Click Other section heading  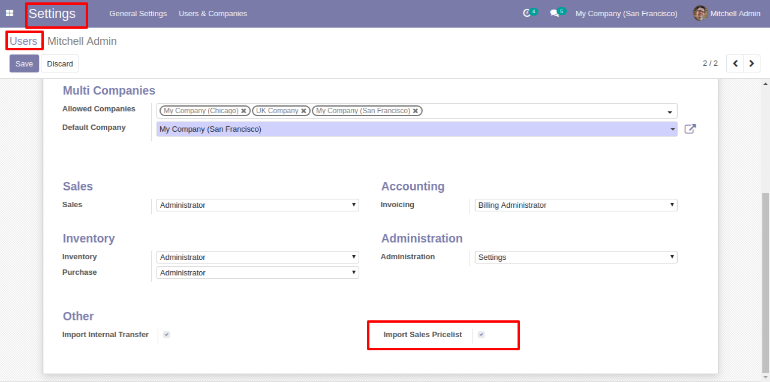point(79,316)
